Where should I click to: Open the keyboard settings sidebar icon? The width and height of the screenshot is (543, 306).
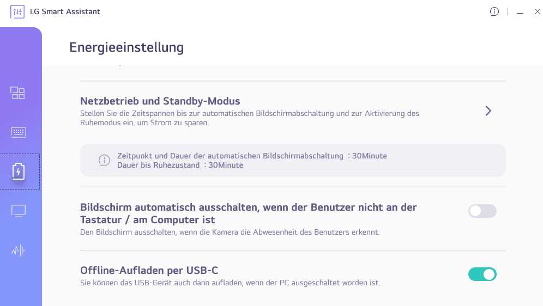18,132
